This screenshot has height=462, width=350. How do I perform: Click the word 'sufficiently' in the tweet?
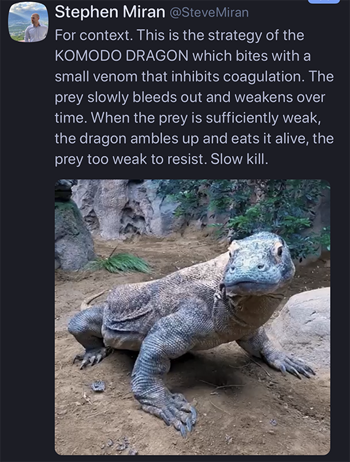tap(242, 118)
